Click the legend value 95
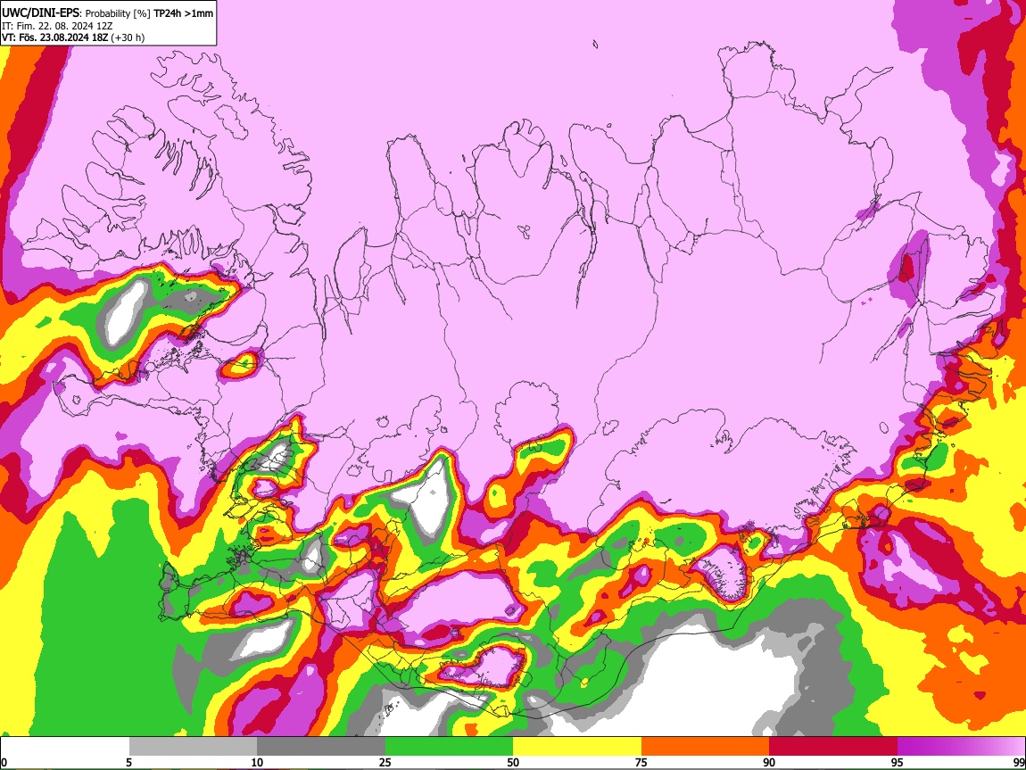1026x770 pixels. click(898, 762)
